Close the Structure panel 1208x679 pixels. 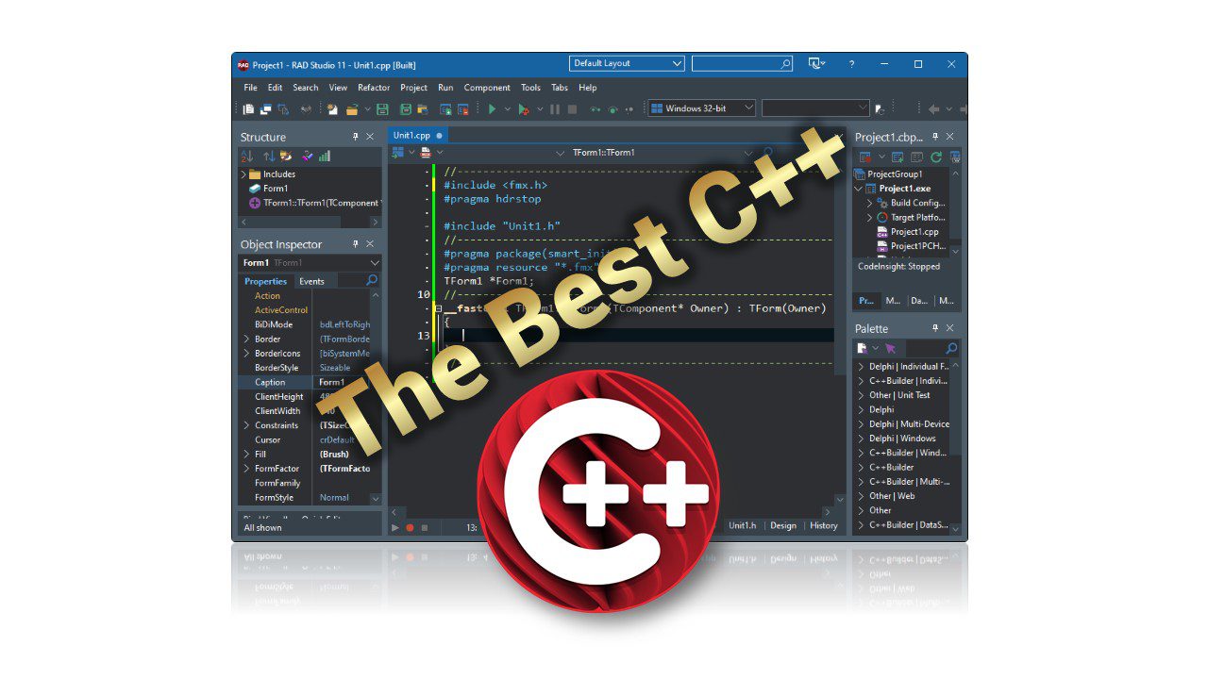click(370, 137)
